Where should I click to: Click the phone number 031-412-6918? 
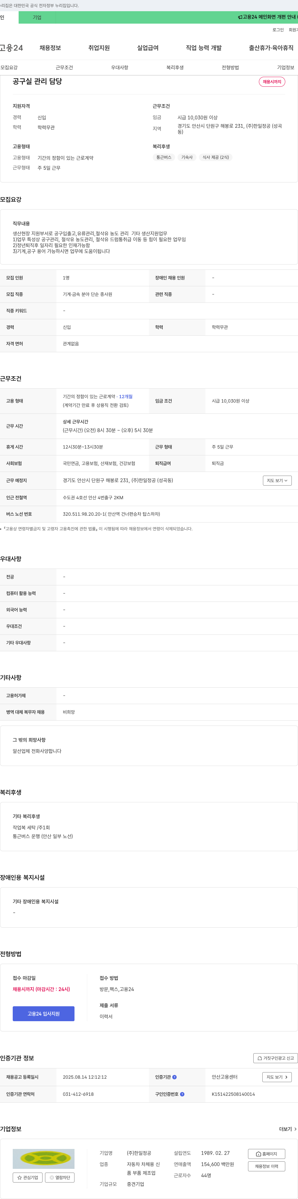pyautogui.click(x=78, y=1094)
